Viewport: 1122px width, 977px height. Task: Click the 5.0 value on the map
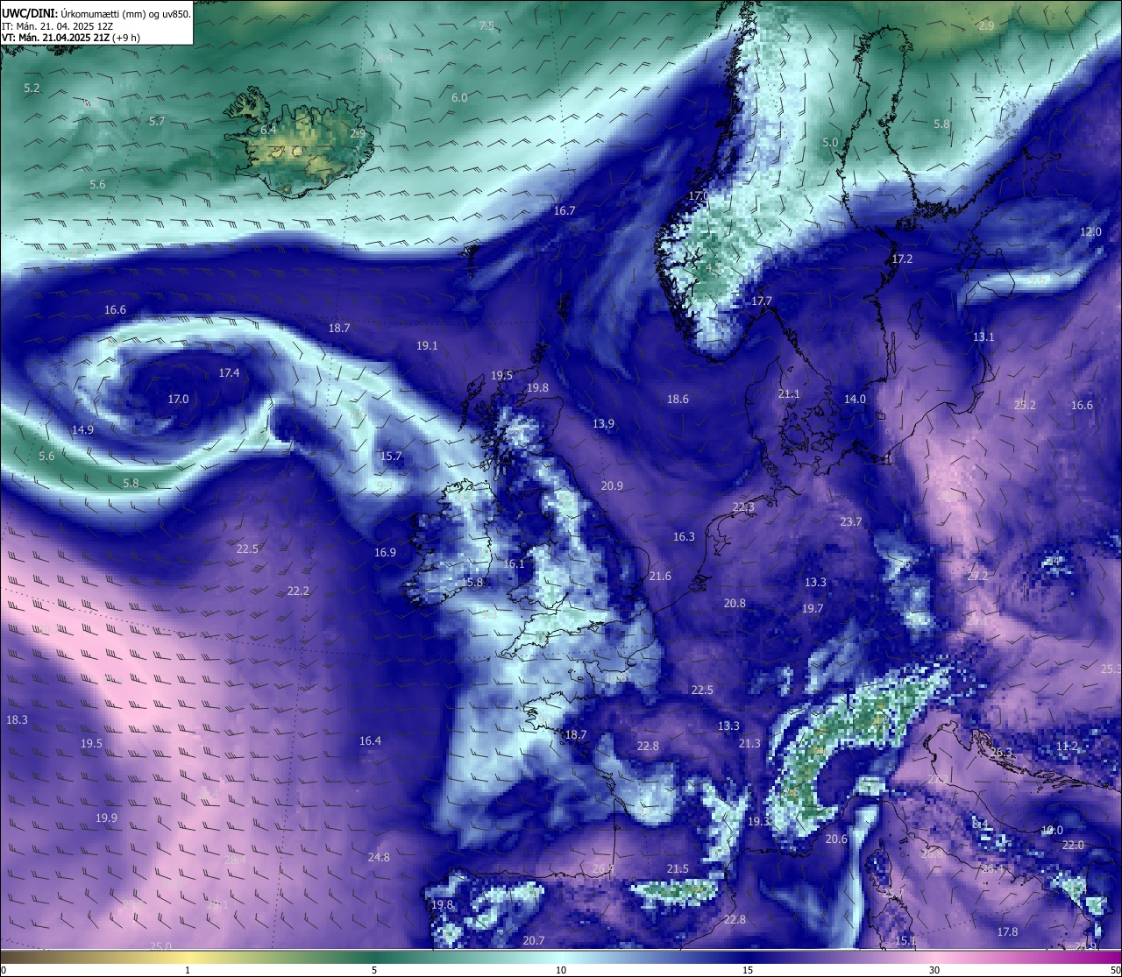pos(830,142)
